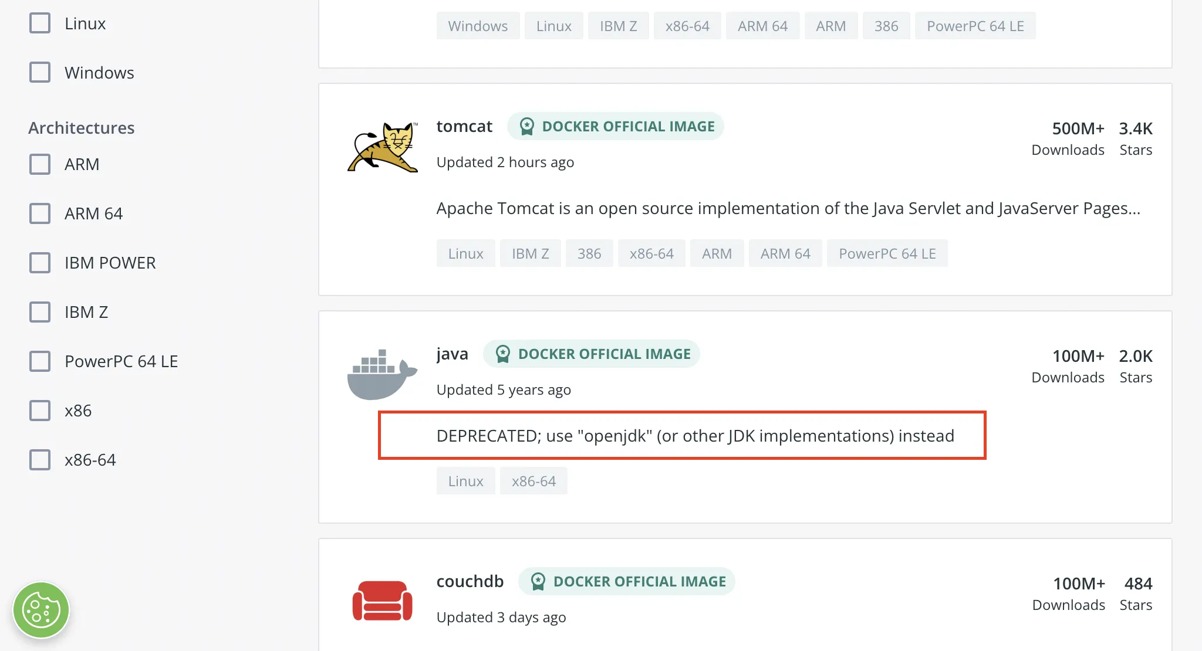This screenshot has width=1202, height=651.
Task: Click the red CouchDB couch logo
Action: point(383,601)
